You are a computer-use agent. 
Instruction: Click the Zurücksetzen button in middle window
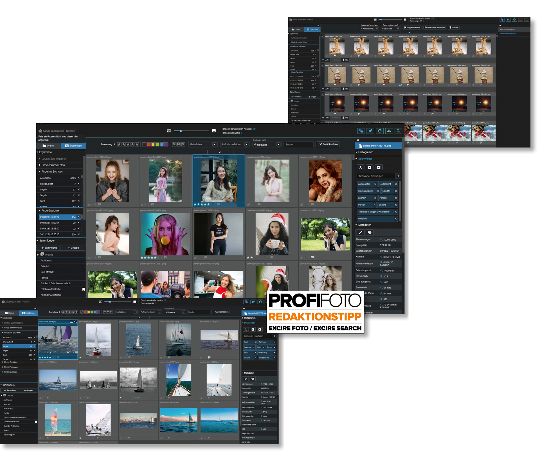[328, 144]
